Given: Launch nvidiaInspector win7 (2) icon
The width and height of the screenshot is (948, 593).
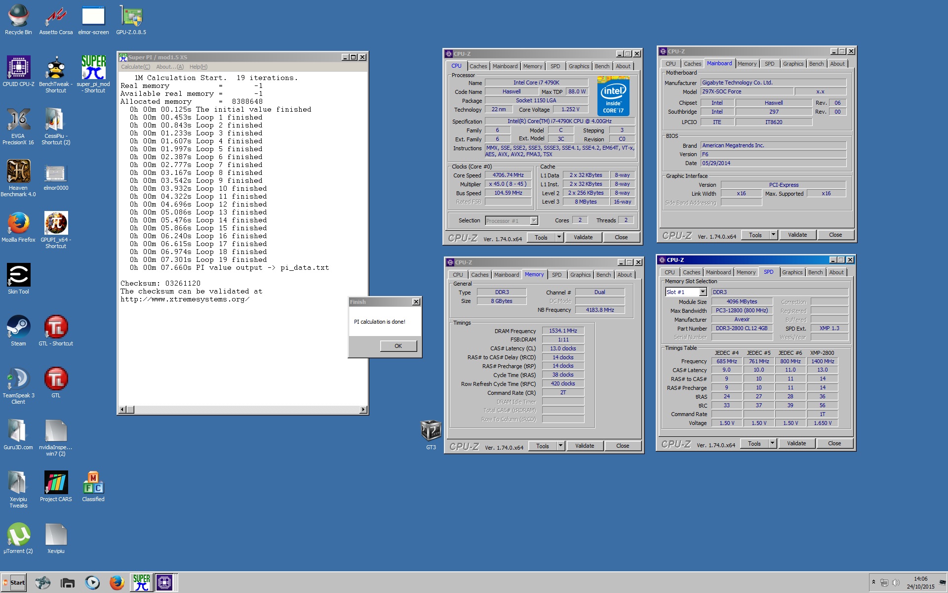Looking at the screenshot, I should pos(56,438).
